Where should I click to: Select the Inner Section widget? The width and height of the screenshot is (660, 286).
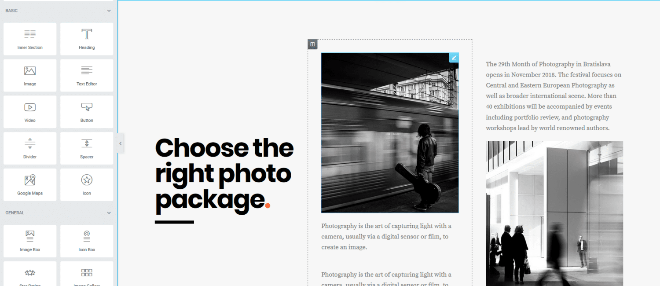(x=30, y=39)
